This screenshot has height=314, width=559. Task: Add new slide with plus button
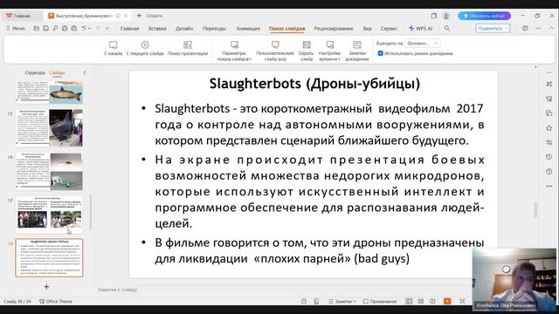[46, 287]
